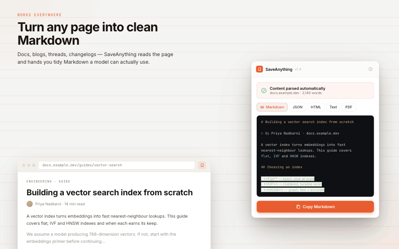Click the SaveAnything orange logo icon
The width and height of the screenshot is (399, 249).
(x=259, y=69)
